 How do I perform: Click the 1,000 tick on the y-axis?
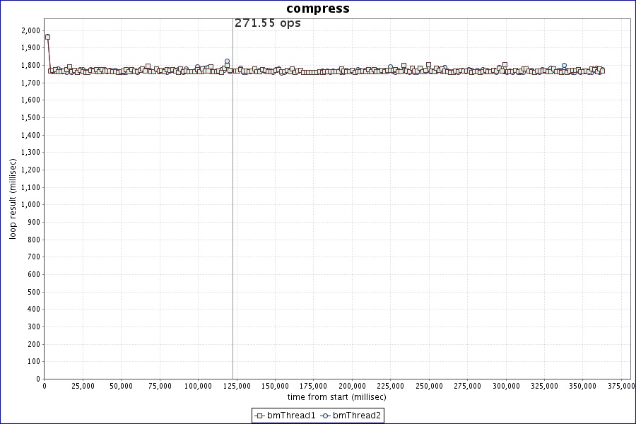(30, 204)
